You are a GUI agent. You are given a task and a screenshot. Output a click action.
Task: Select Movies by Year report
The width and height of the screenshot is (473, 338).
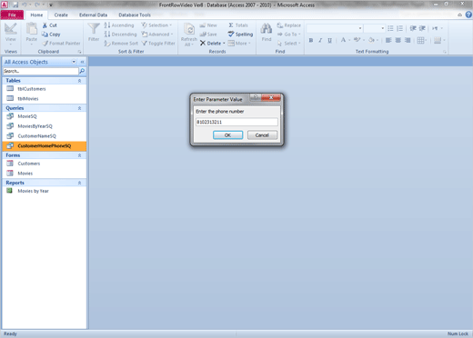tap(45, 191)
